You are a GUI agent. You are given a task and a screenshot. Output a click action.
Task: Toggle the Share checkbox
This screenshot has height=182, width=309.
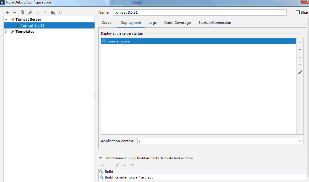click(298, 13)
